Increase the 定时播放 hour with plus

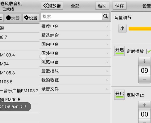coord(144,61)
